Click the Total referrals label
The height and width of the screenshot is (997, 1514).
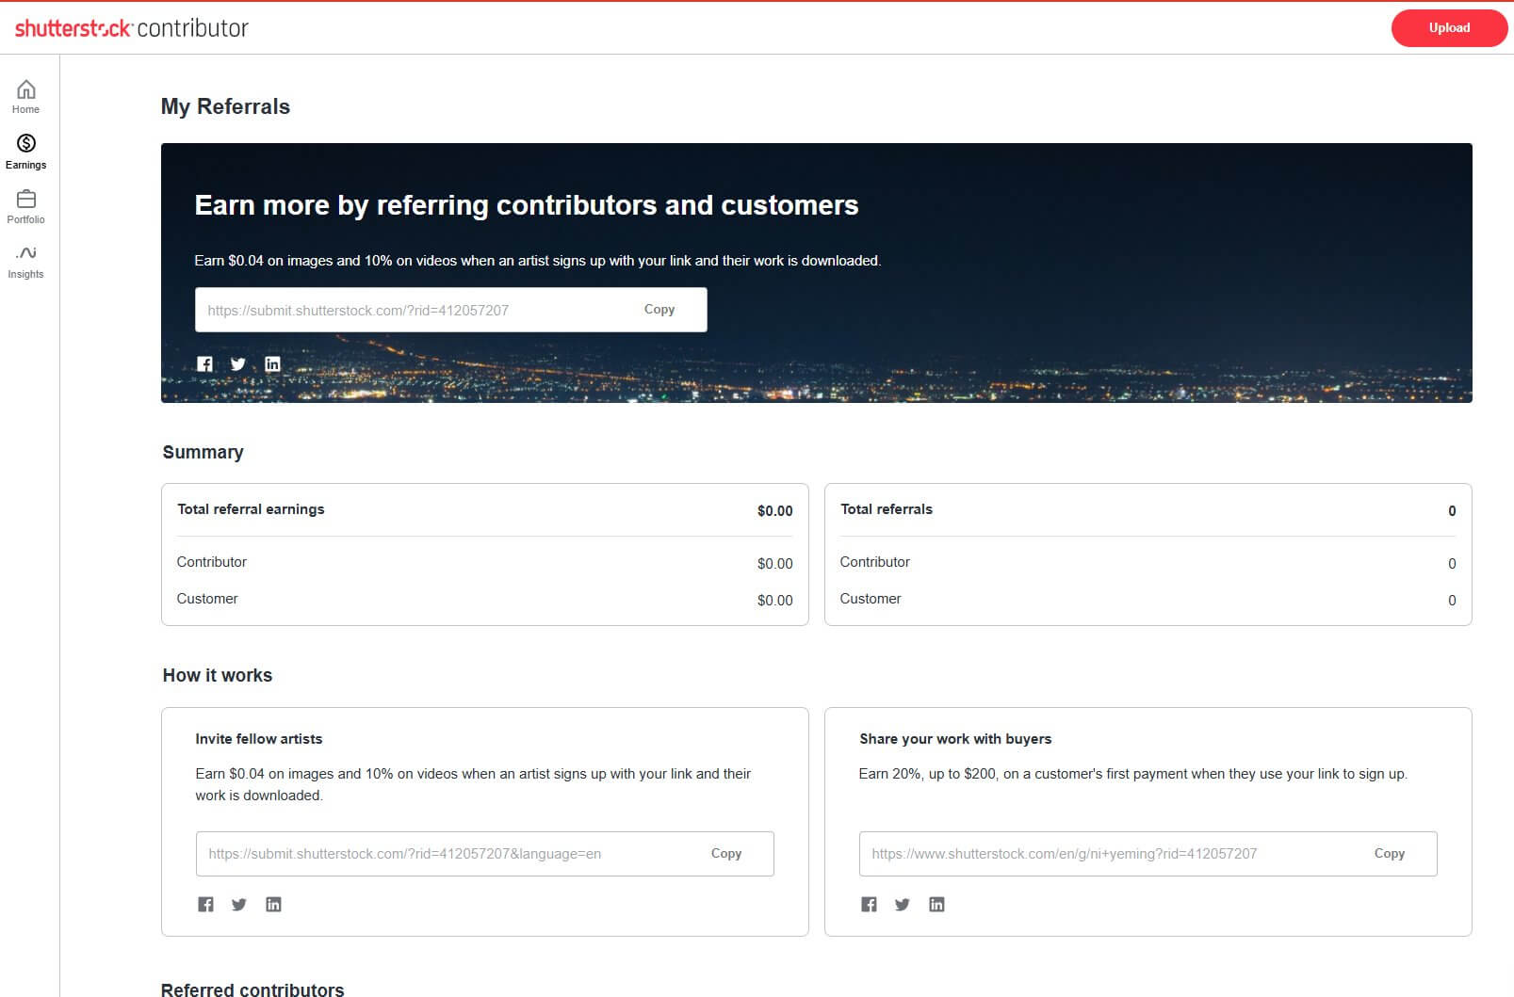pyautogui.click(x=887, y=509)
